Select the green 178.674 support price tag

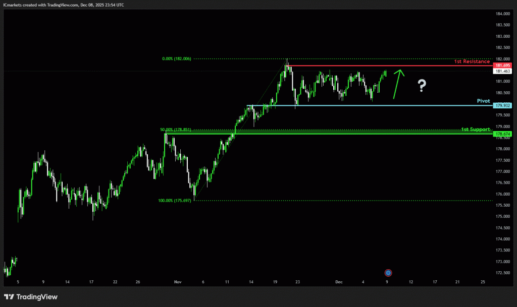pyautogui.click(x=503, y=134)
